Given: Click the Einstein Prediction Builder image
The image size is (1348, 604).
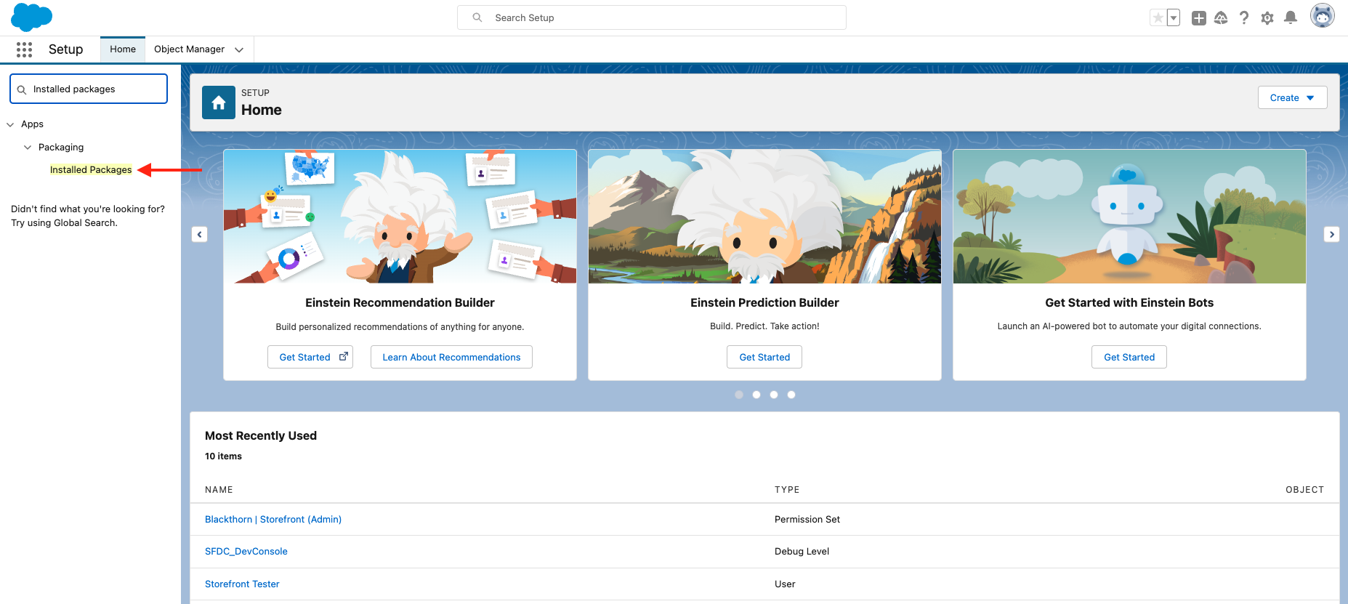Looking at the screenshot, I should 764,217.
